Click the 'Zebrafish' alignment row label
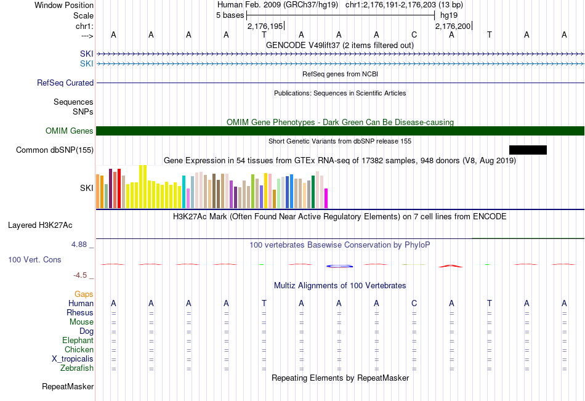Viewport: 585px width, 401px height. coord(77,368)
